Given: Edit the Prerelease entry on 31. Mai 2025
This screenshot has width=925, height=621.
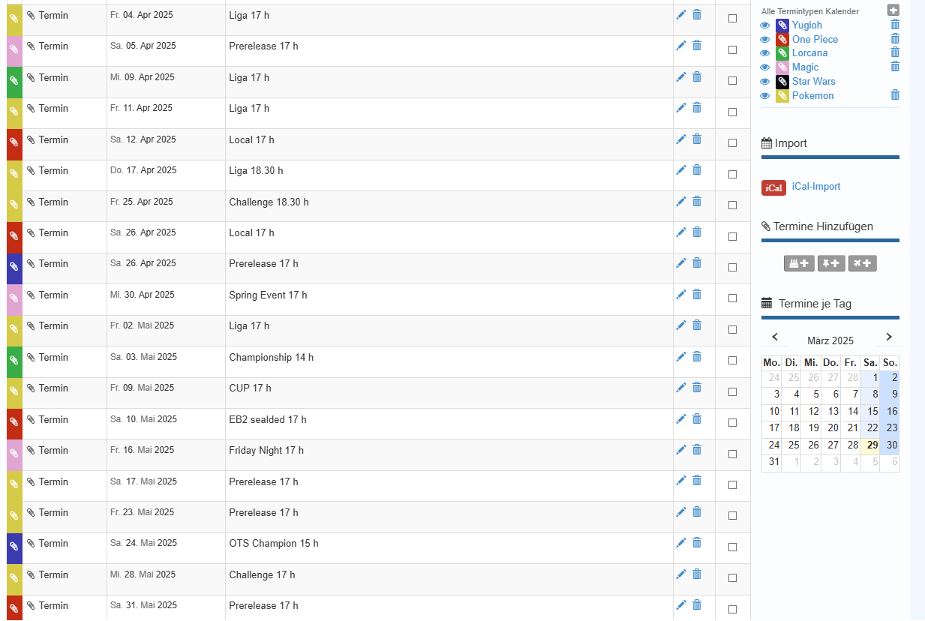Looking at the screenshot, I should [x=681, y=605].
